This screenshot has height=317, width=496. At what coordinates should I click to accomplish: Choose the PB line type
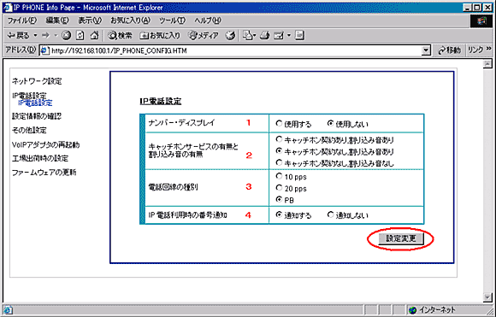[x=279, y=199]
